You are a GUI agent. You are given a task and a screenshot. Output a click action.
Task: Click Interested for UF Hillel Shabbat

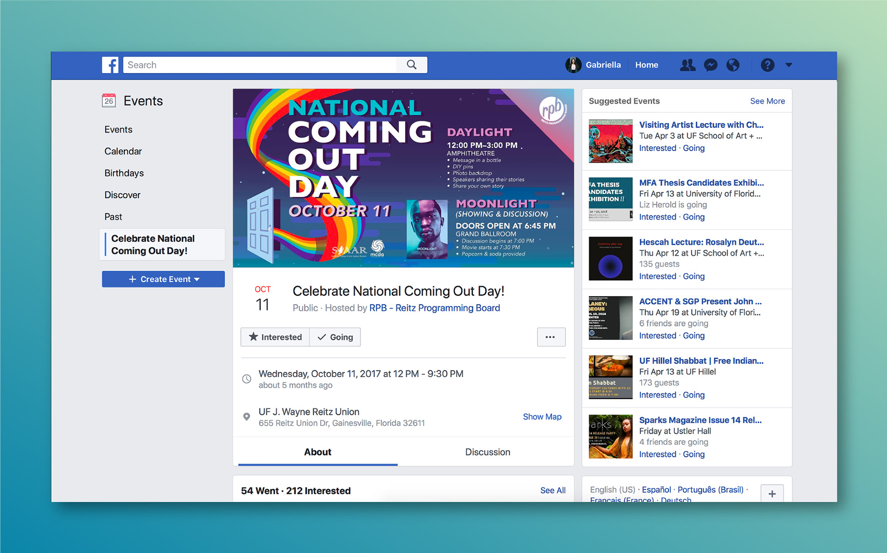tap(657, 395)
